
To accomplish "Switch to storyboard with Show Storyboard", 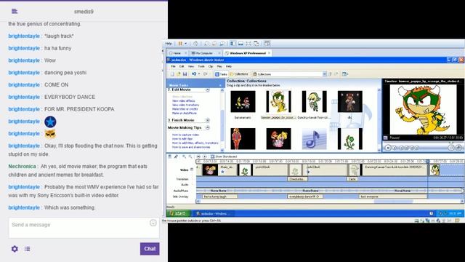I will click(224, 156).
